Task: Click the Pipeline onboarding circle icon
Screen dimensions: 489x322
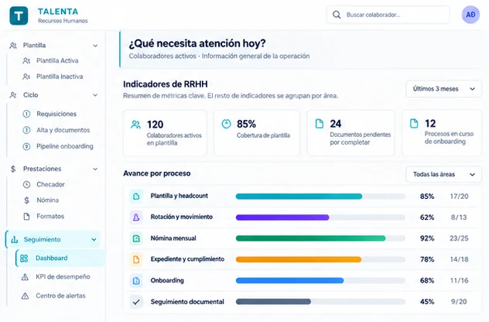Action: point(27,146)
